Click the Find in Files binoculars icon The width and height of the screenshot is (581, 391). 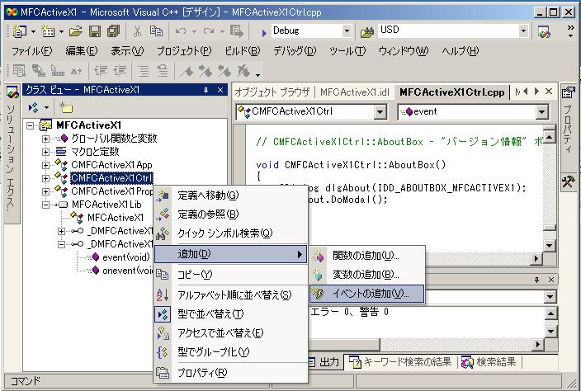367,33
